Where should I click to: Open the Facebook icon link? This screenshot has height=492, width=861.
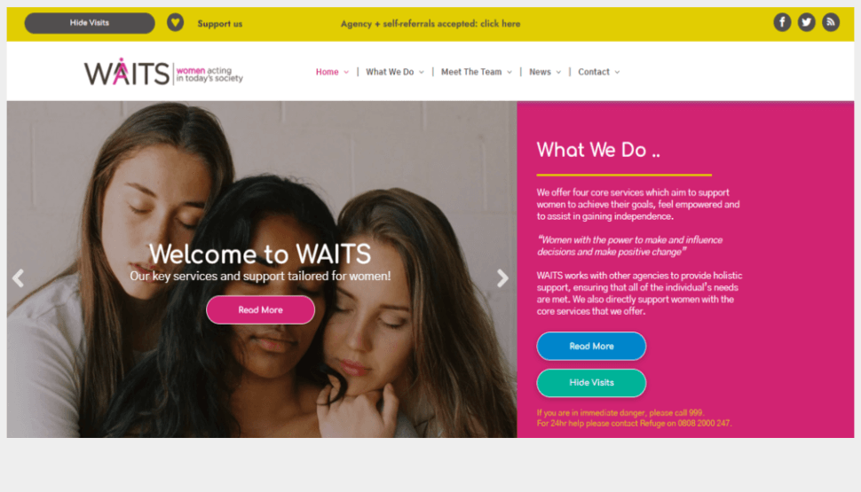[782, 22]
